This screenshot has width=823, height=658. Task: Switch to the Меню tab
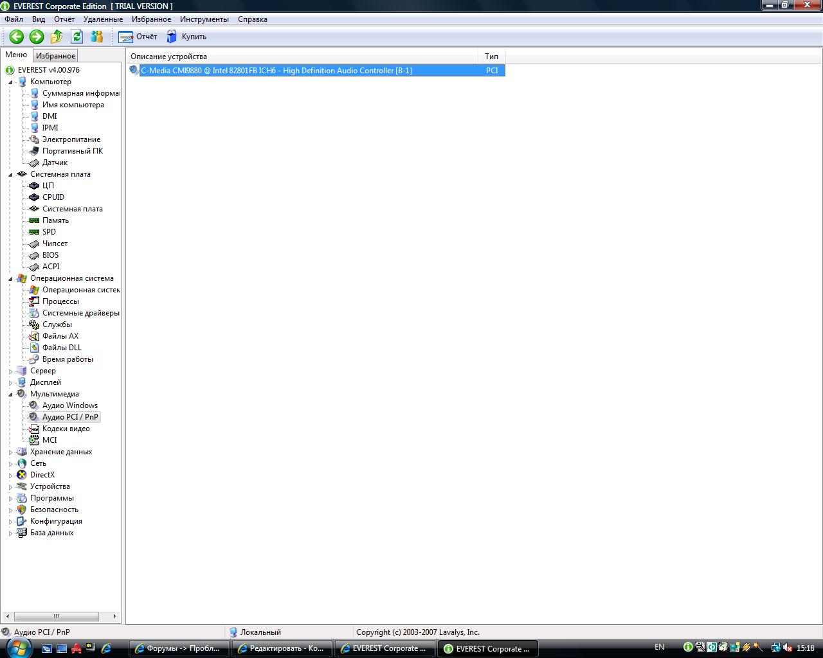tap(16, 55)
